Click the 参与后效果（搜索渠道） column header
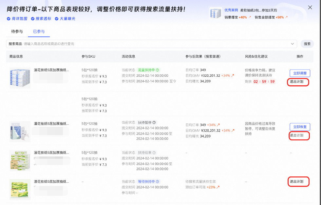 [x=203, y=56]
